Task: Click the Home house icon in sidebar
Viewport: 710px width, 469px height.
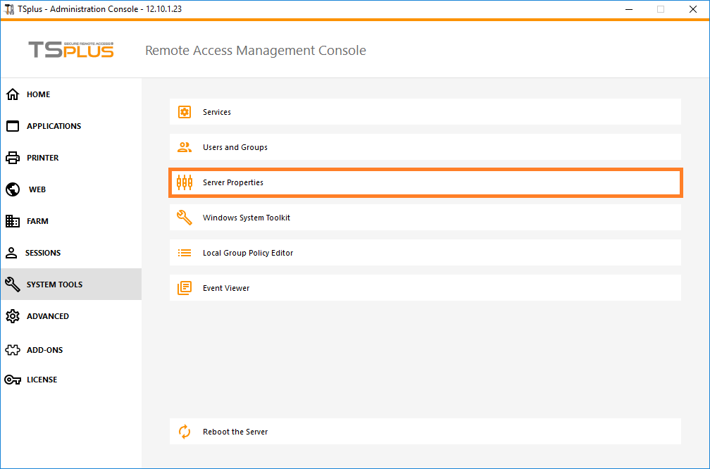Action: click(13, 94)
